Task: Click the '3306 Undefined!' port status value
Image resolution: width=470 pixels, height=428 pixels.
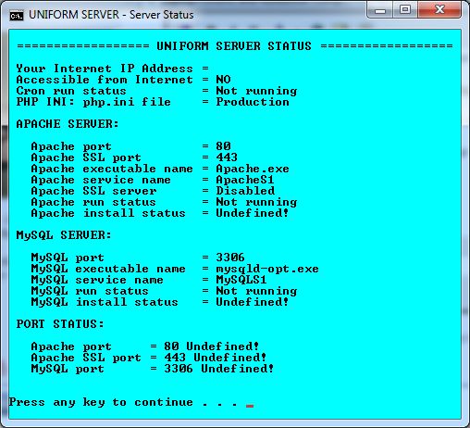Action: click(x=219, y=369)
